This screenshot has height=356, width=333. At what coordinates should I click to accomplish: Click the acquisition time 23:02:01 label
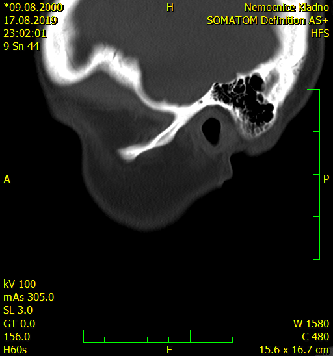pos(25,33)
